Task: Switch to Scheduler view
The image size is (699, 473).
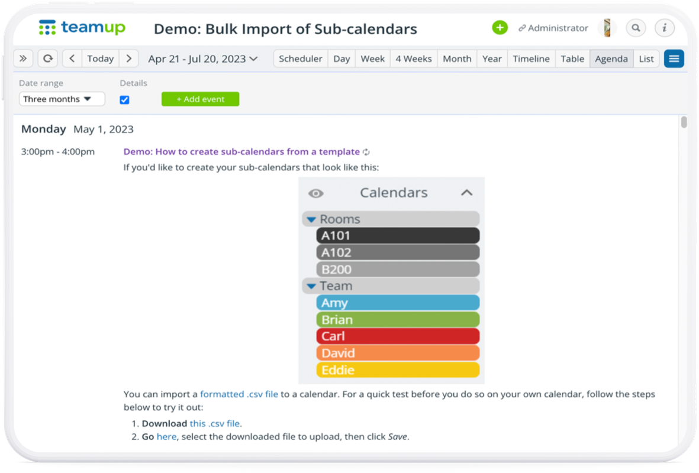Action: click(x=301, y=59)
